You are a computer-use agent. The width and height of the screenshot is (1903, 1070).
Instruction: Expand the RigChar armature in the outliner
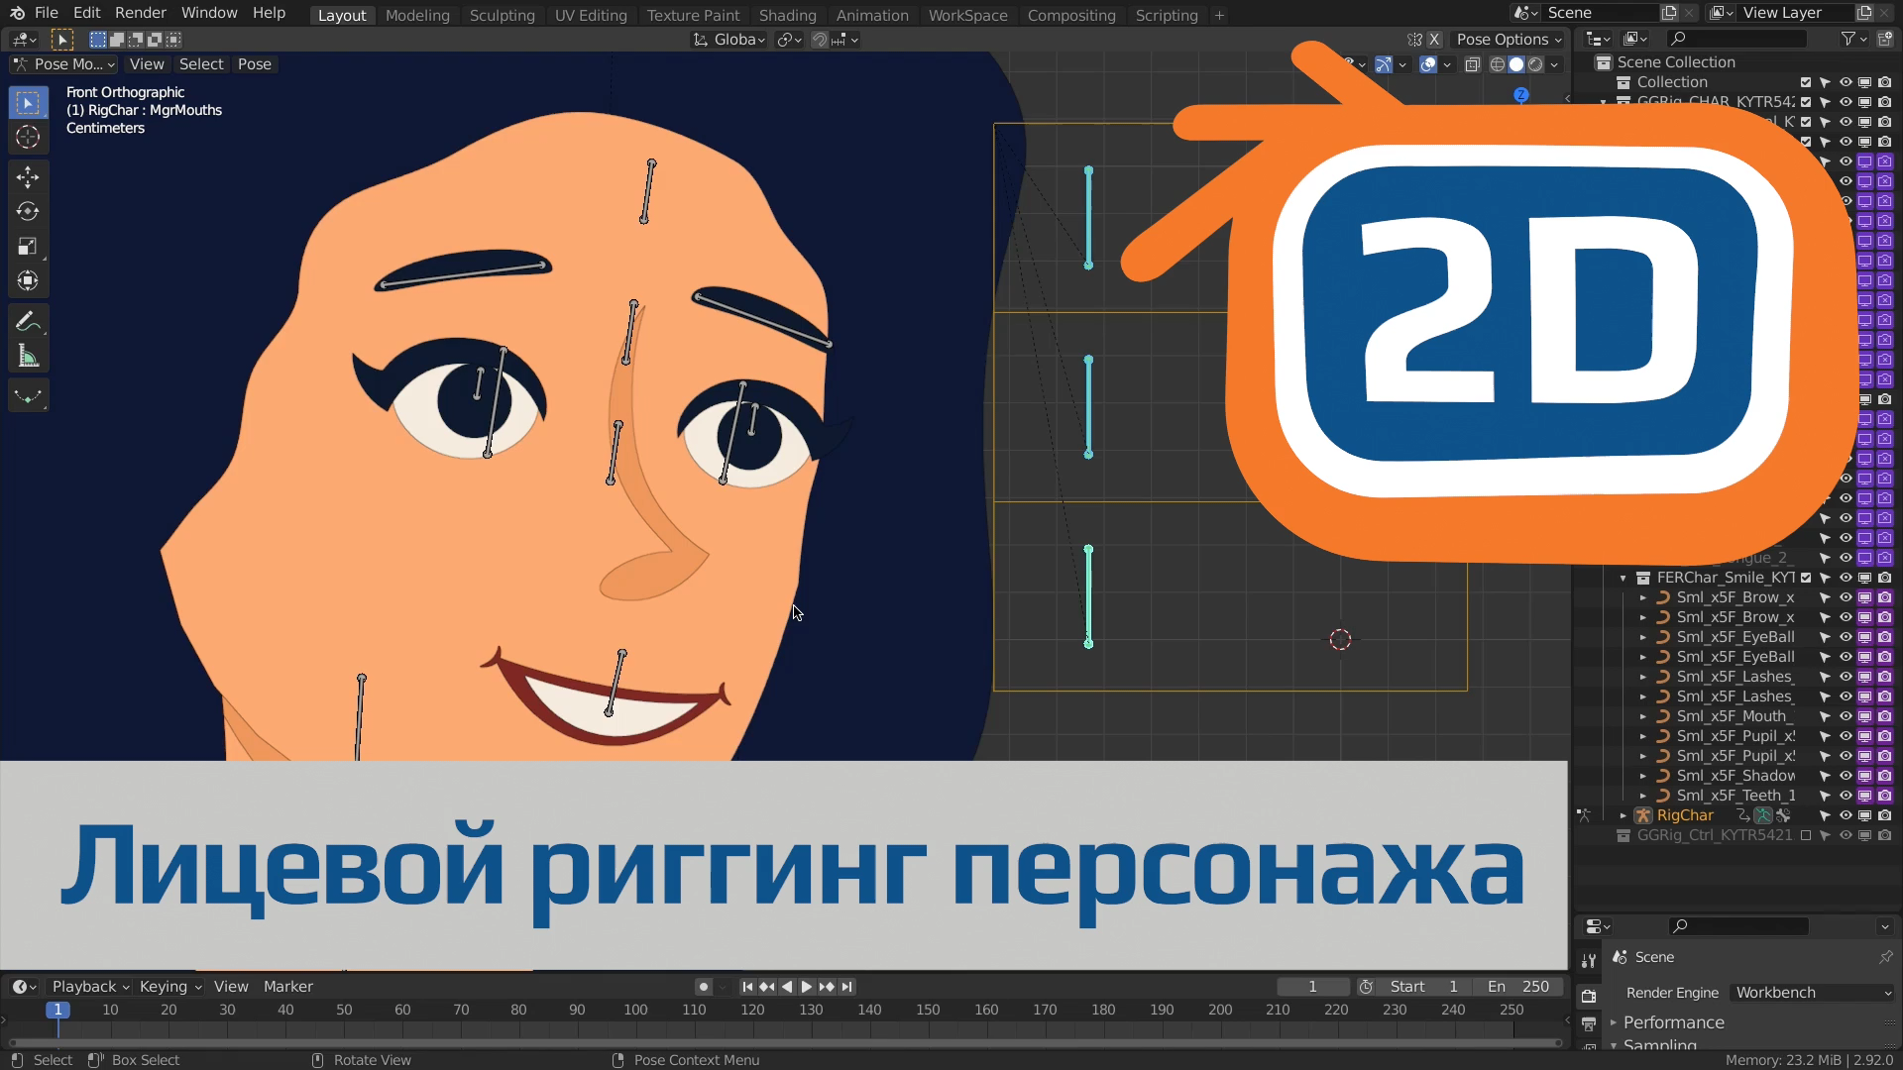(x=1623, y=814)
